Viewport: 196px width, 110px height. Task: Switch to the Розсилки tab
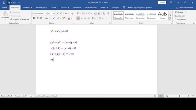click(x=77, y=8)
